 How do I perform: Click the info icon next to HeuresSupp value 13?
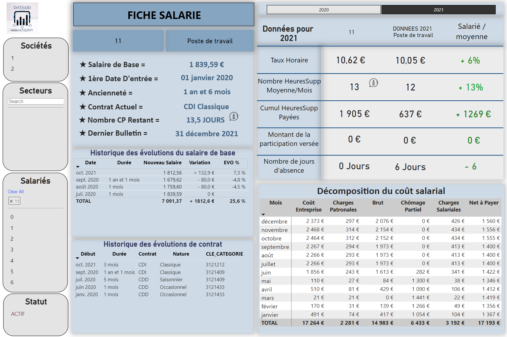(373, 83)
